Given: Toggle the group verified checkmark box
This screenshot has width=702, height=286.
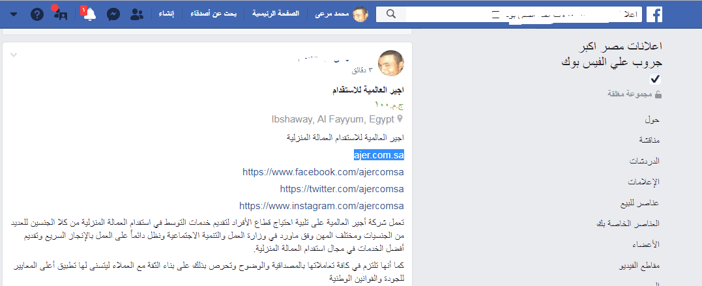Looking at the screenshot, I should point(656,79).
